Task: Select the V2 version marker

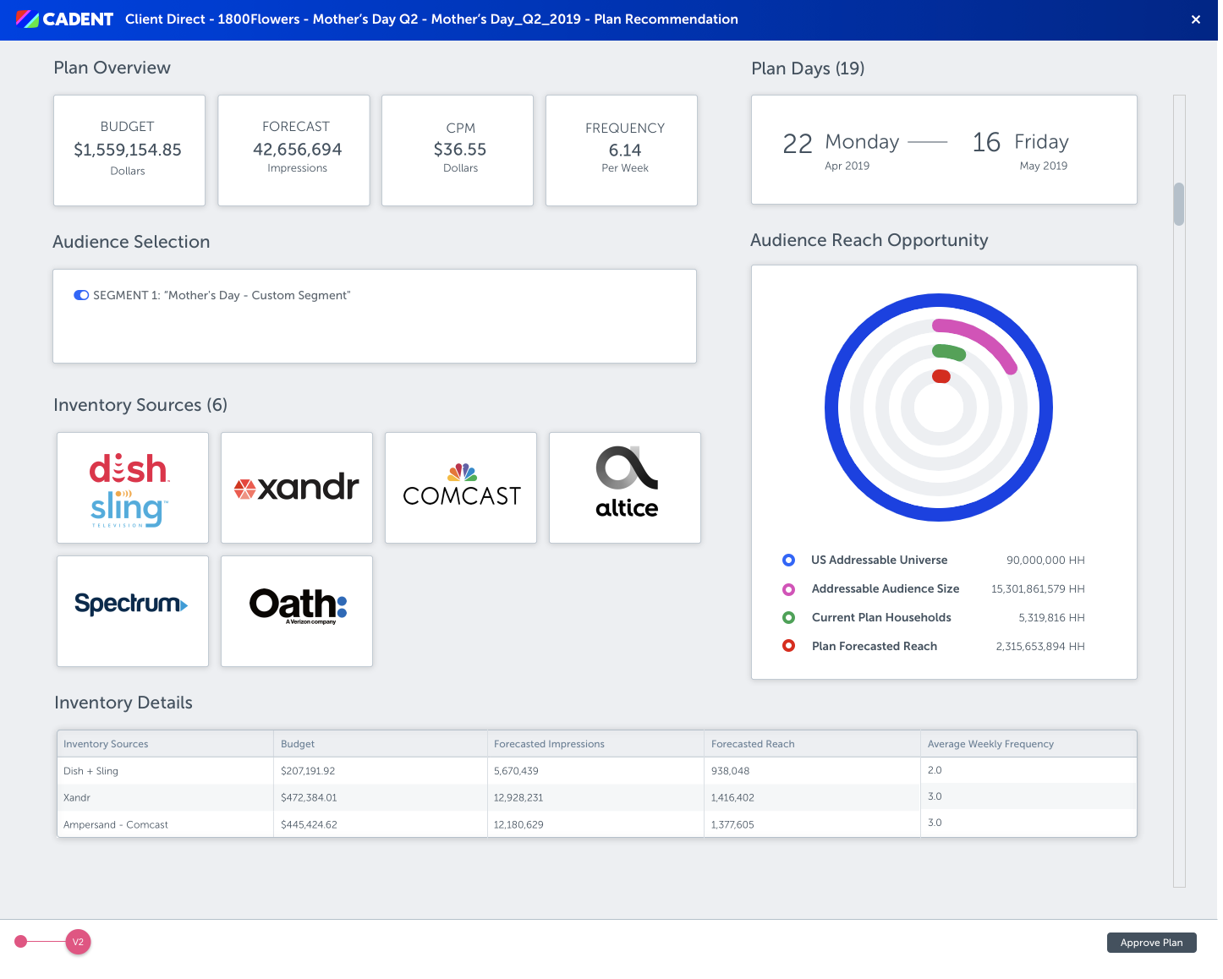Action: pyautogui.click(x=78, y=942)
